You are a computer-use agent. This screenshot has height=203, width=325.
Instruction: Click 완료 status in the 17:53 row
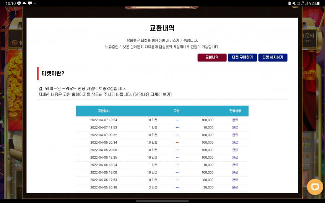click(x=235, y=180)
